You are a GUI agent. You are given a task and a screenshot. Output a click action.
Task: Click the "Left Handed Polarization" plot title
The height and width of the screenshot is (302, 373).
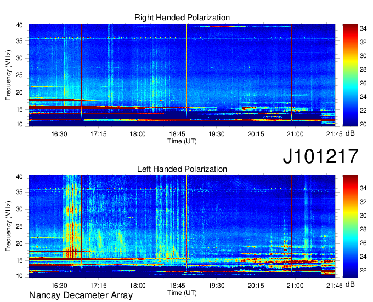click(x=182, y=169)
